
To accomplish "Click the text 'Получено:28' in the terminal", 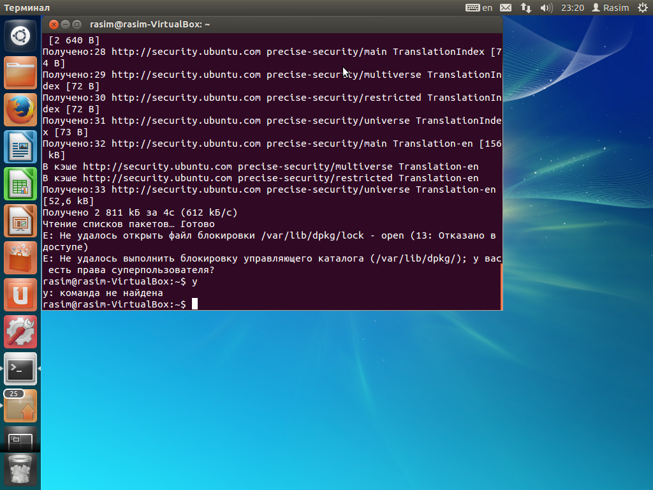I will point(74,52).
